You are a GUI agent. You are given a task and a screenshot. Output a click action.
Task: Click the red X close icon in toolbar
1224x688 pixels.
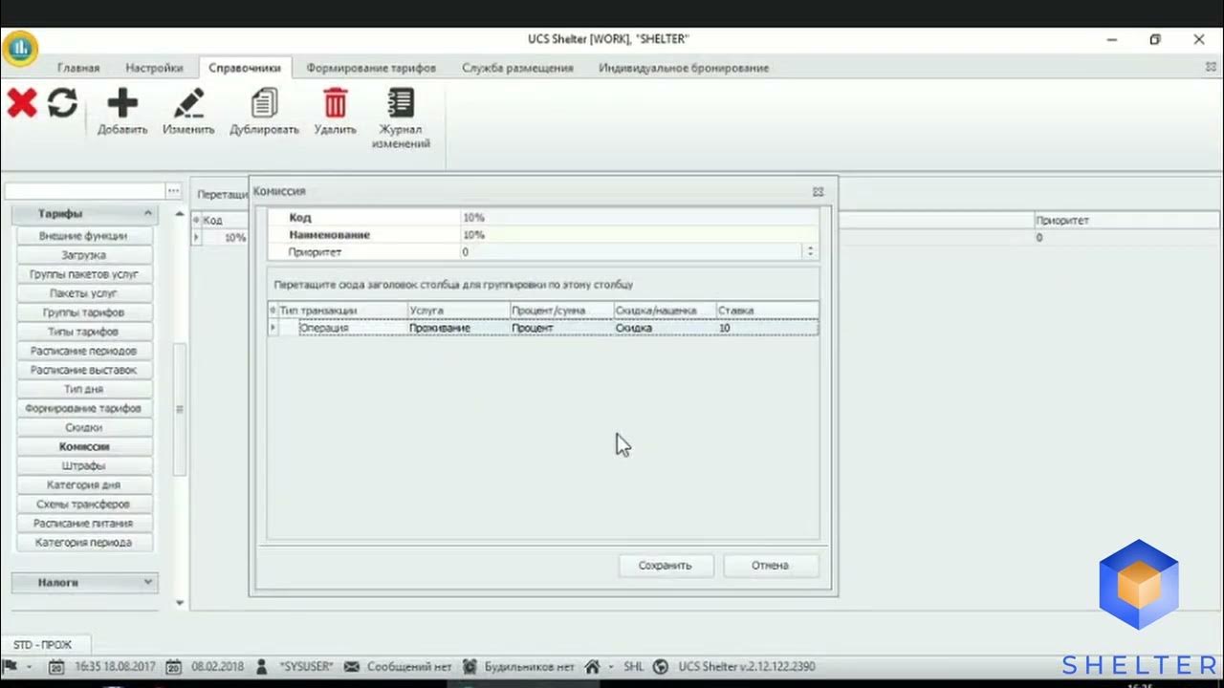(x=21, y=102)
